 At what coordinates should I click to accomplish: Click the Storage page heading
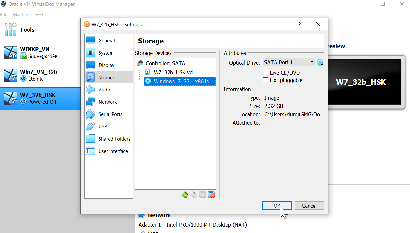pos(151,41)
